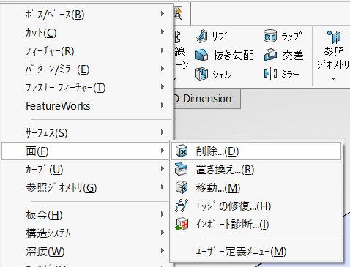
Task: Click the search icon above the ribbon
Action: point(178,14)
